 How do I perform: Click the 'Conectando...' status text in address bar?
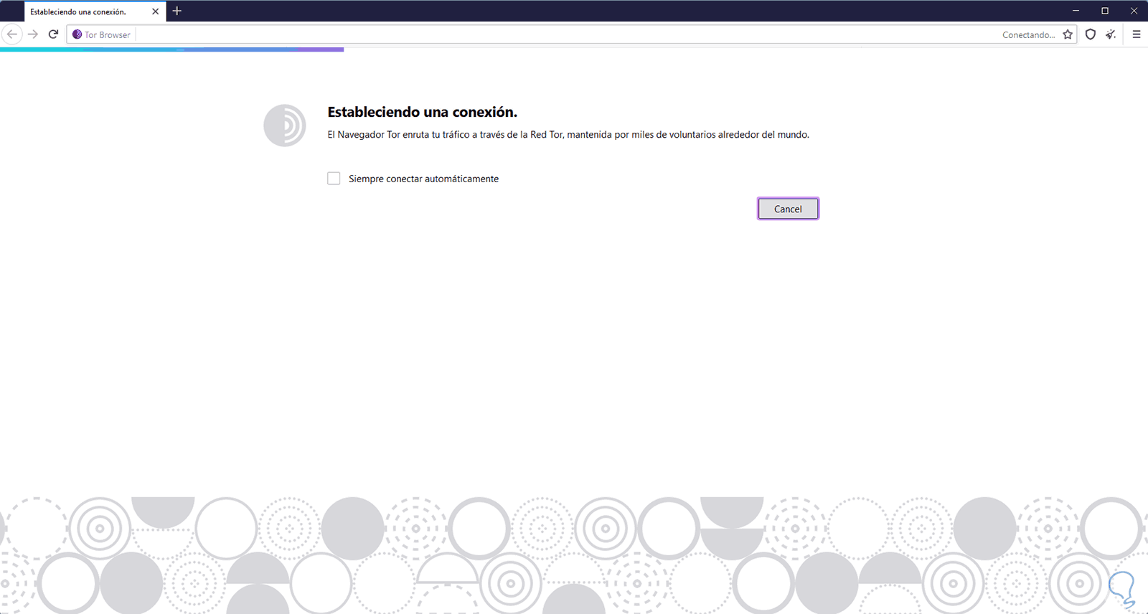(x=1028, y=34)
